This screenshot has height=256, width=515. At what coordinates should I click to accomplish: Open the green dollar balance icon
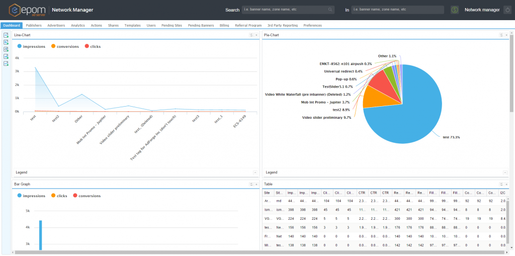[455, 10]
